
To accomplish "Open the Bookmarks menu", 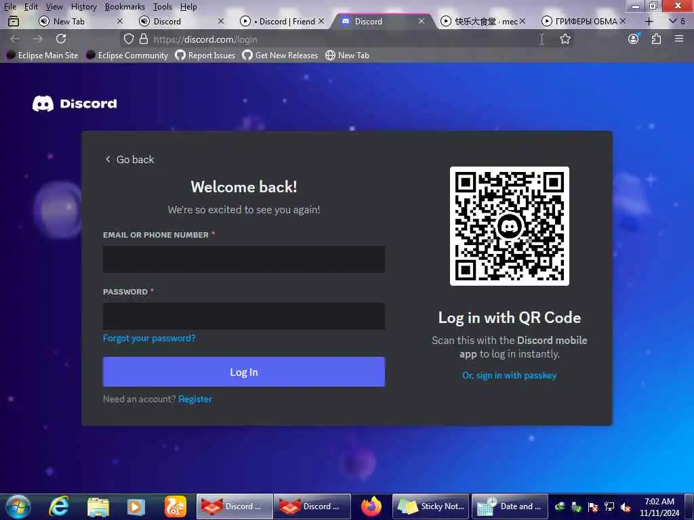I will pyautogui.click(x=125, y=7).
